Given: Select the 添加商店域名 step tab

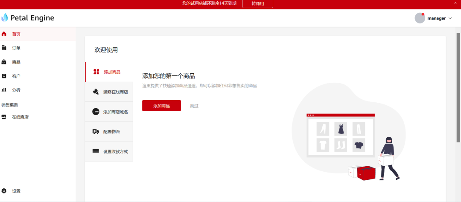Looking at the screenshot, I should coord(109,112).
